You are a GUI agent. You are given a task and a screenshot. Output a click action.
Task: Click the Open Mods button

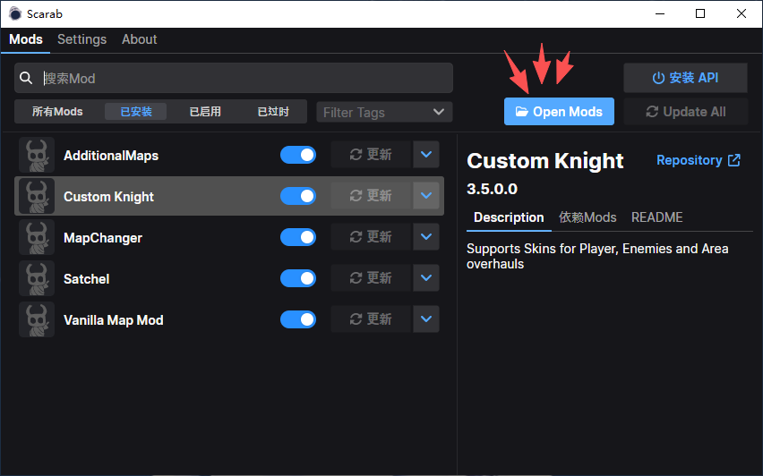[x=559, y=112]
